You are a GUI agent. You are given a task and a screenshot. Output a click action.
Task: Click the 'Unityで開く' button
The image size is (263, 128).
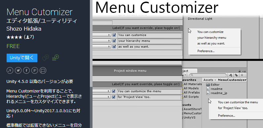[22, 58]
